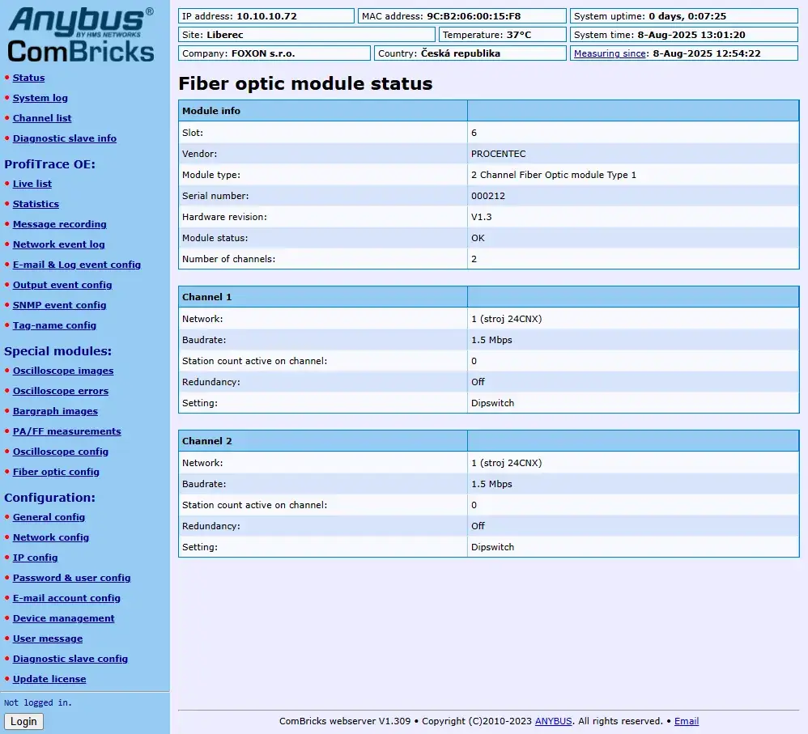The width and height of the screenshot is (808, 734).
Task: Open E-mail account config
Action: pos(66,597)
